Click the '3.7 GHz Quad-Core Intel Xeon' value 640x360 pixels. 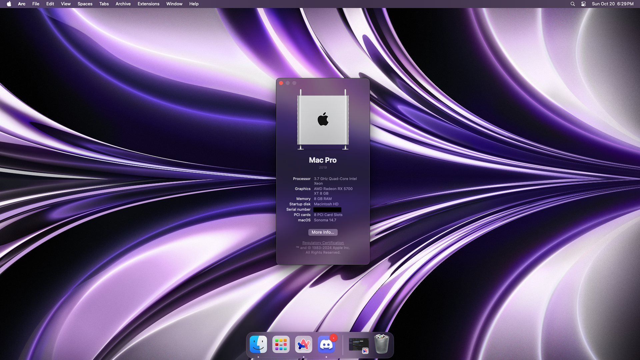(x=335, y=181)
